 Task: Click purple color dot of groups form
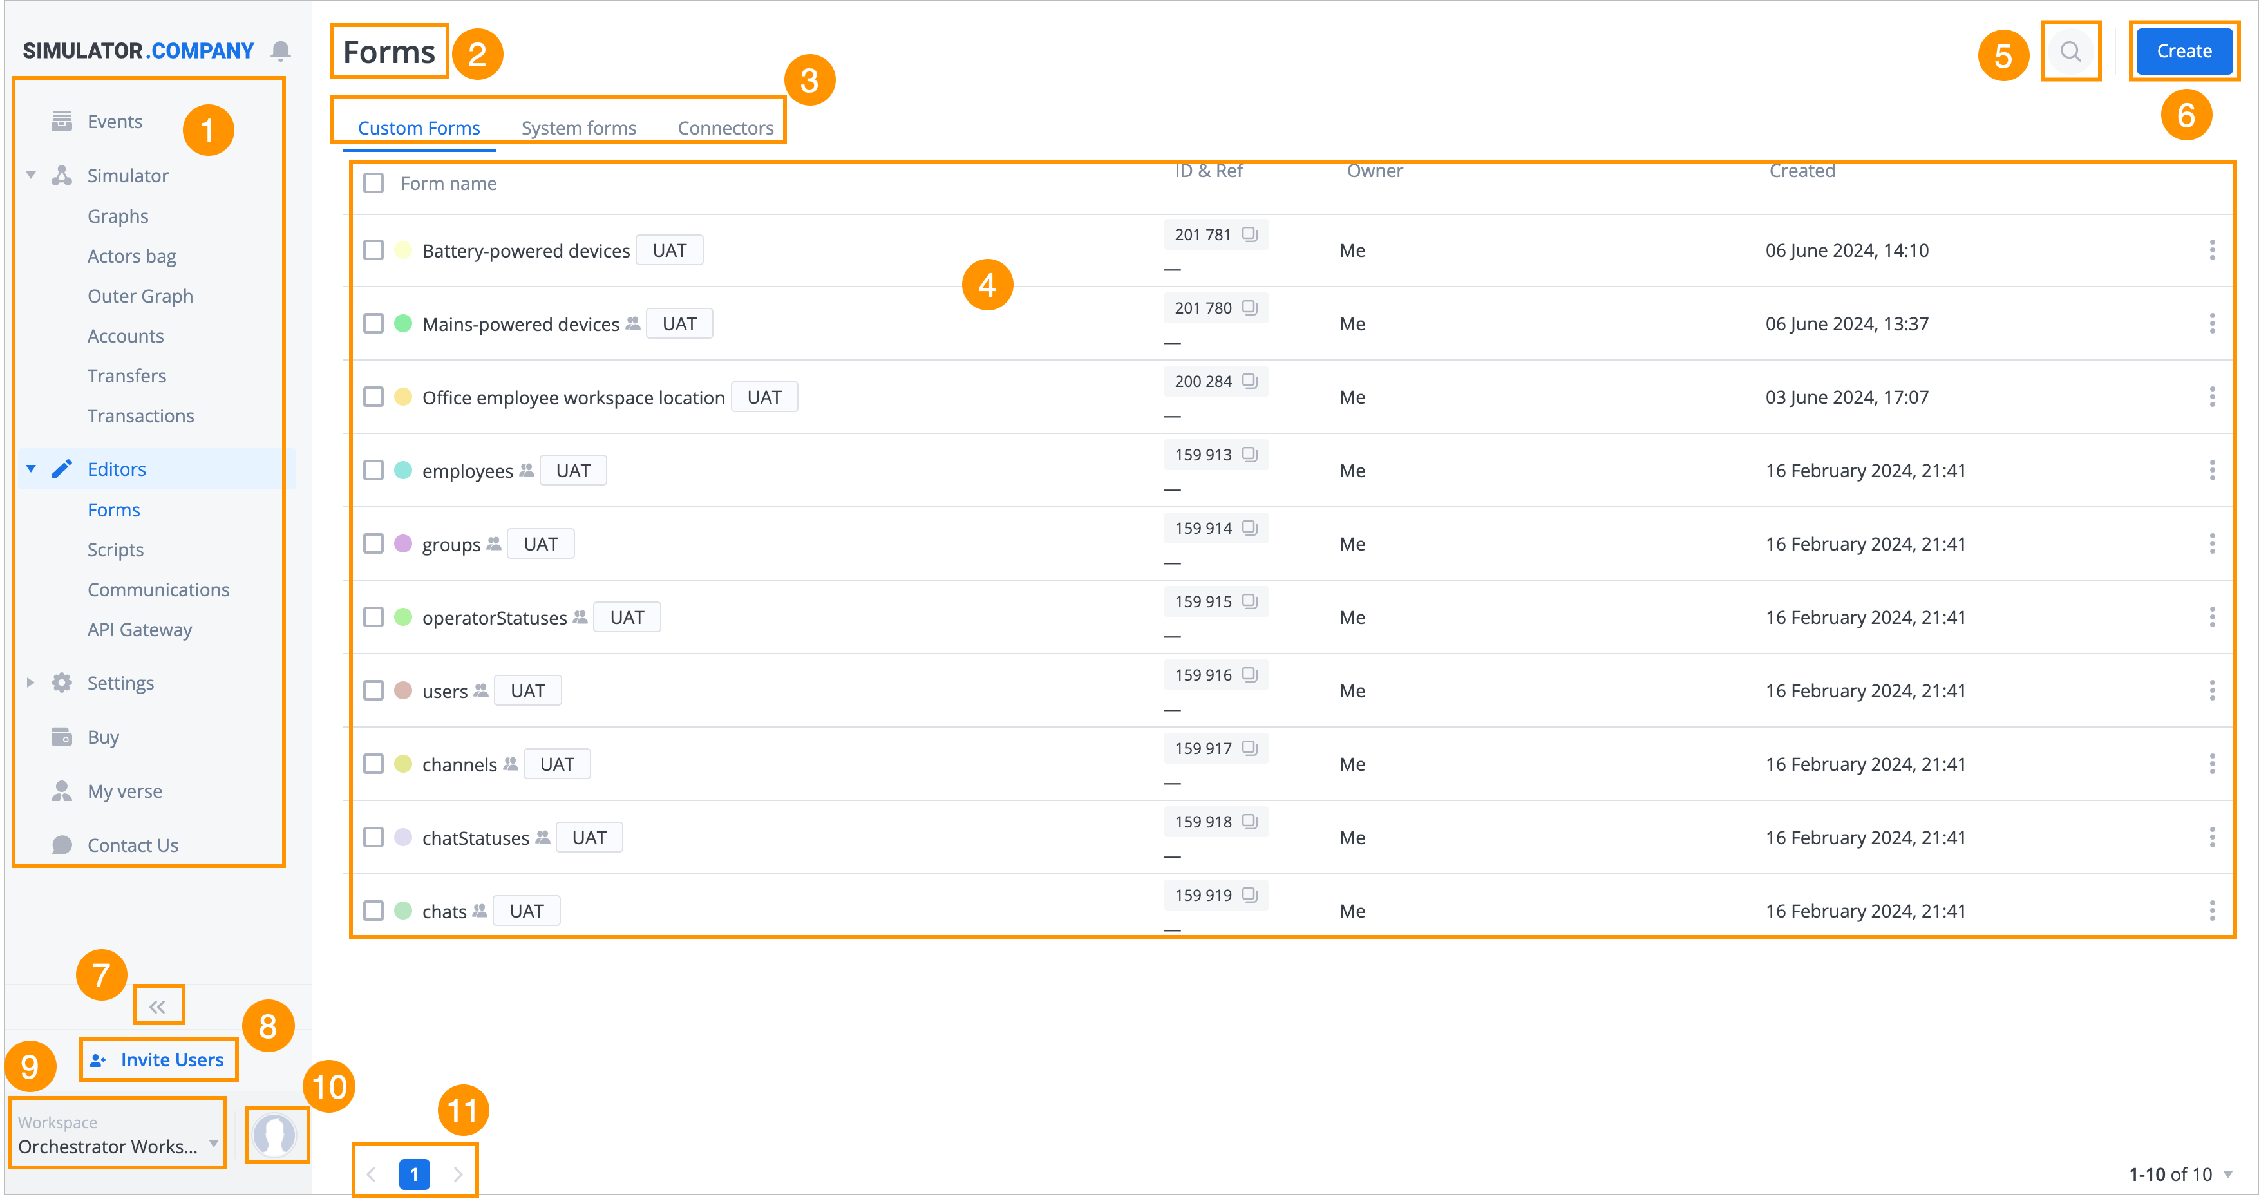click(x=403, y=544)
